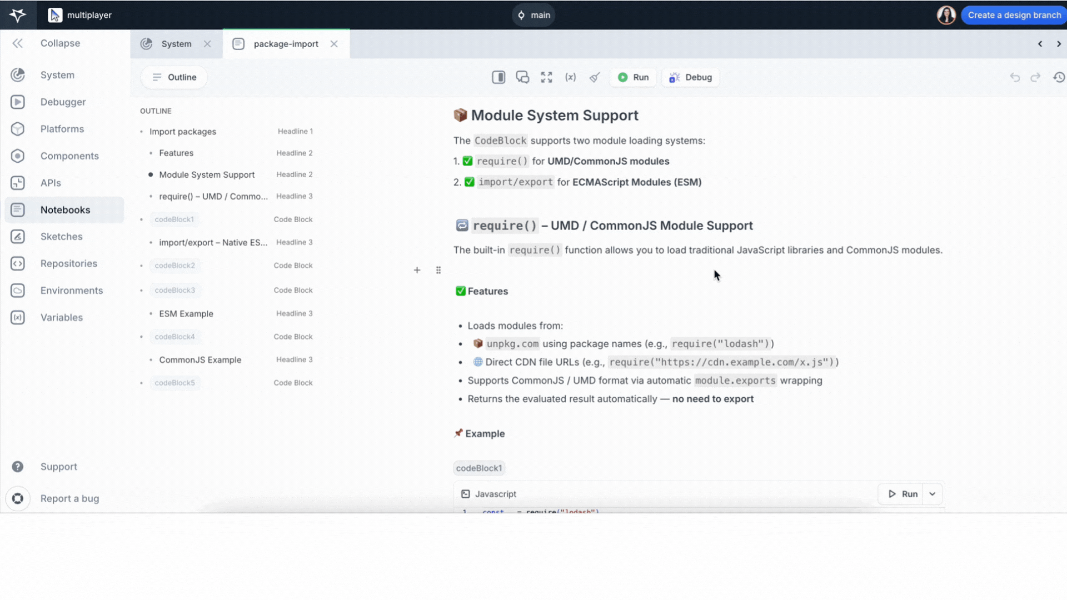
Task: Switch to the package-import tab
Action: point(286,44)
